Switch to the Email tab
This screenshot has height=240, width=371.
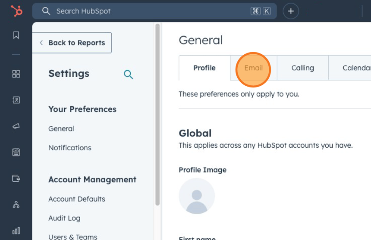click(253, 68)
